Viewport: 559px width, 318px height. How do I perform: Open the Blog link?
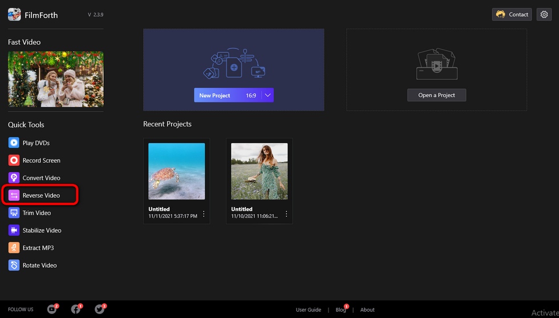341,310
